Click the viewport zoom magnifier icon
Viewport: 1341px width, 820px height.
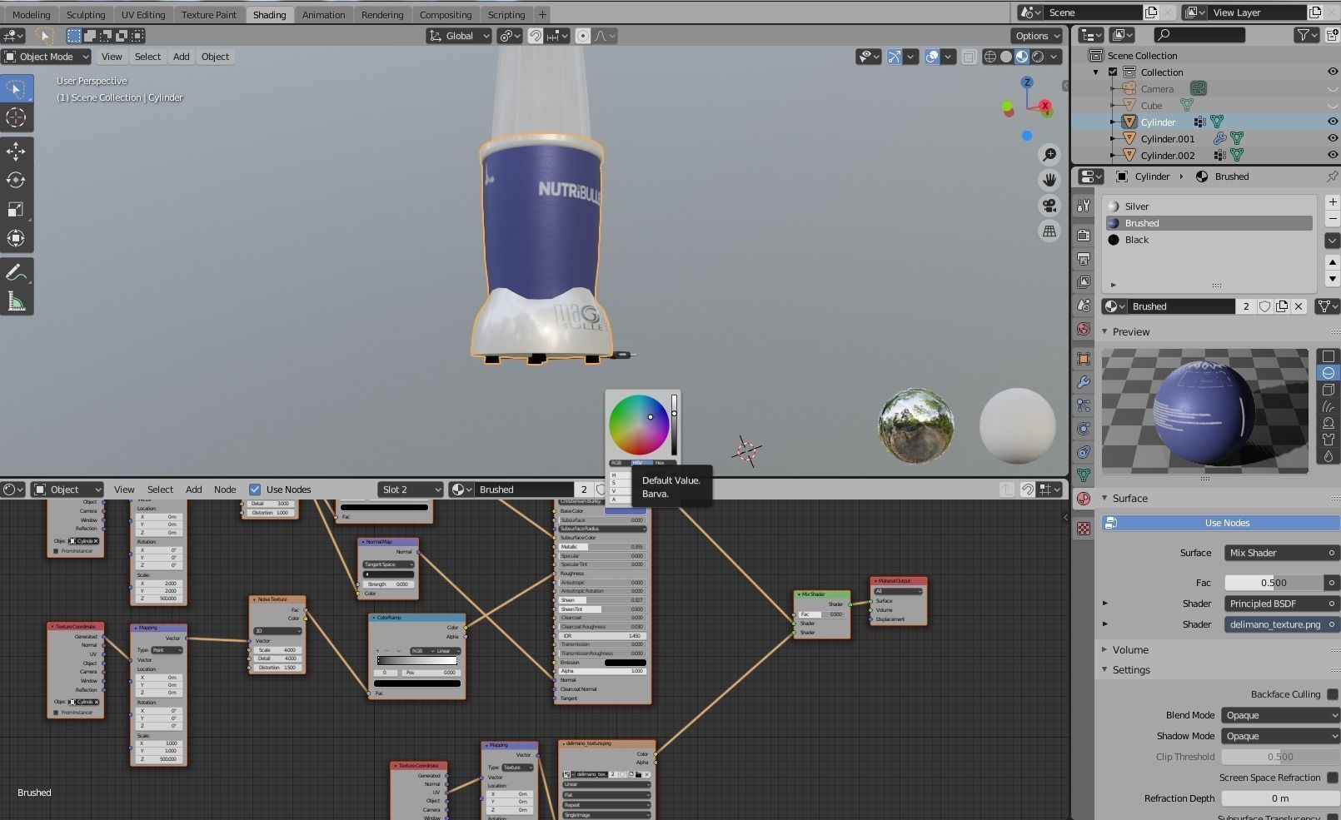tap(1049, 154)
